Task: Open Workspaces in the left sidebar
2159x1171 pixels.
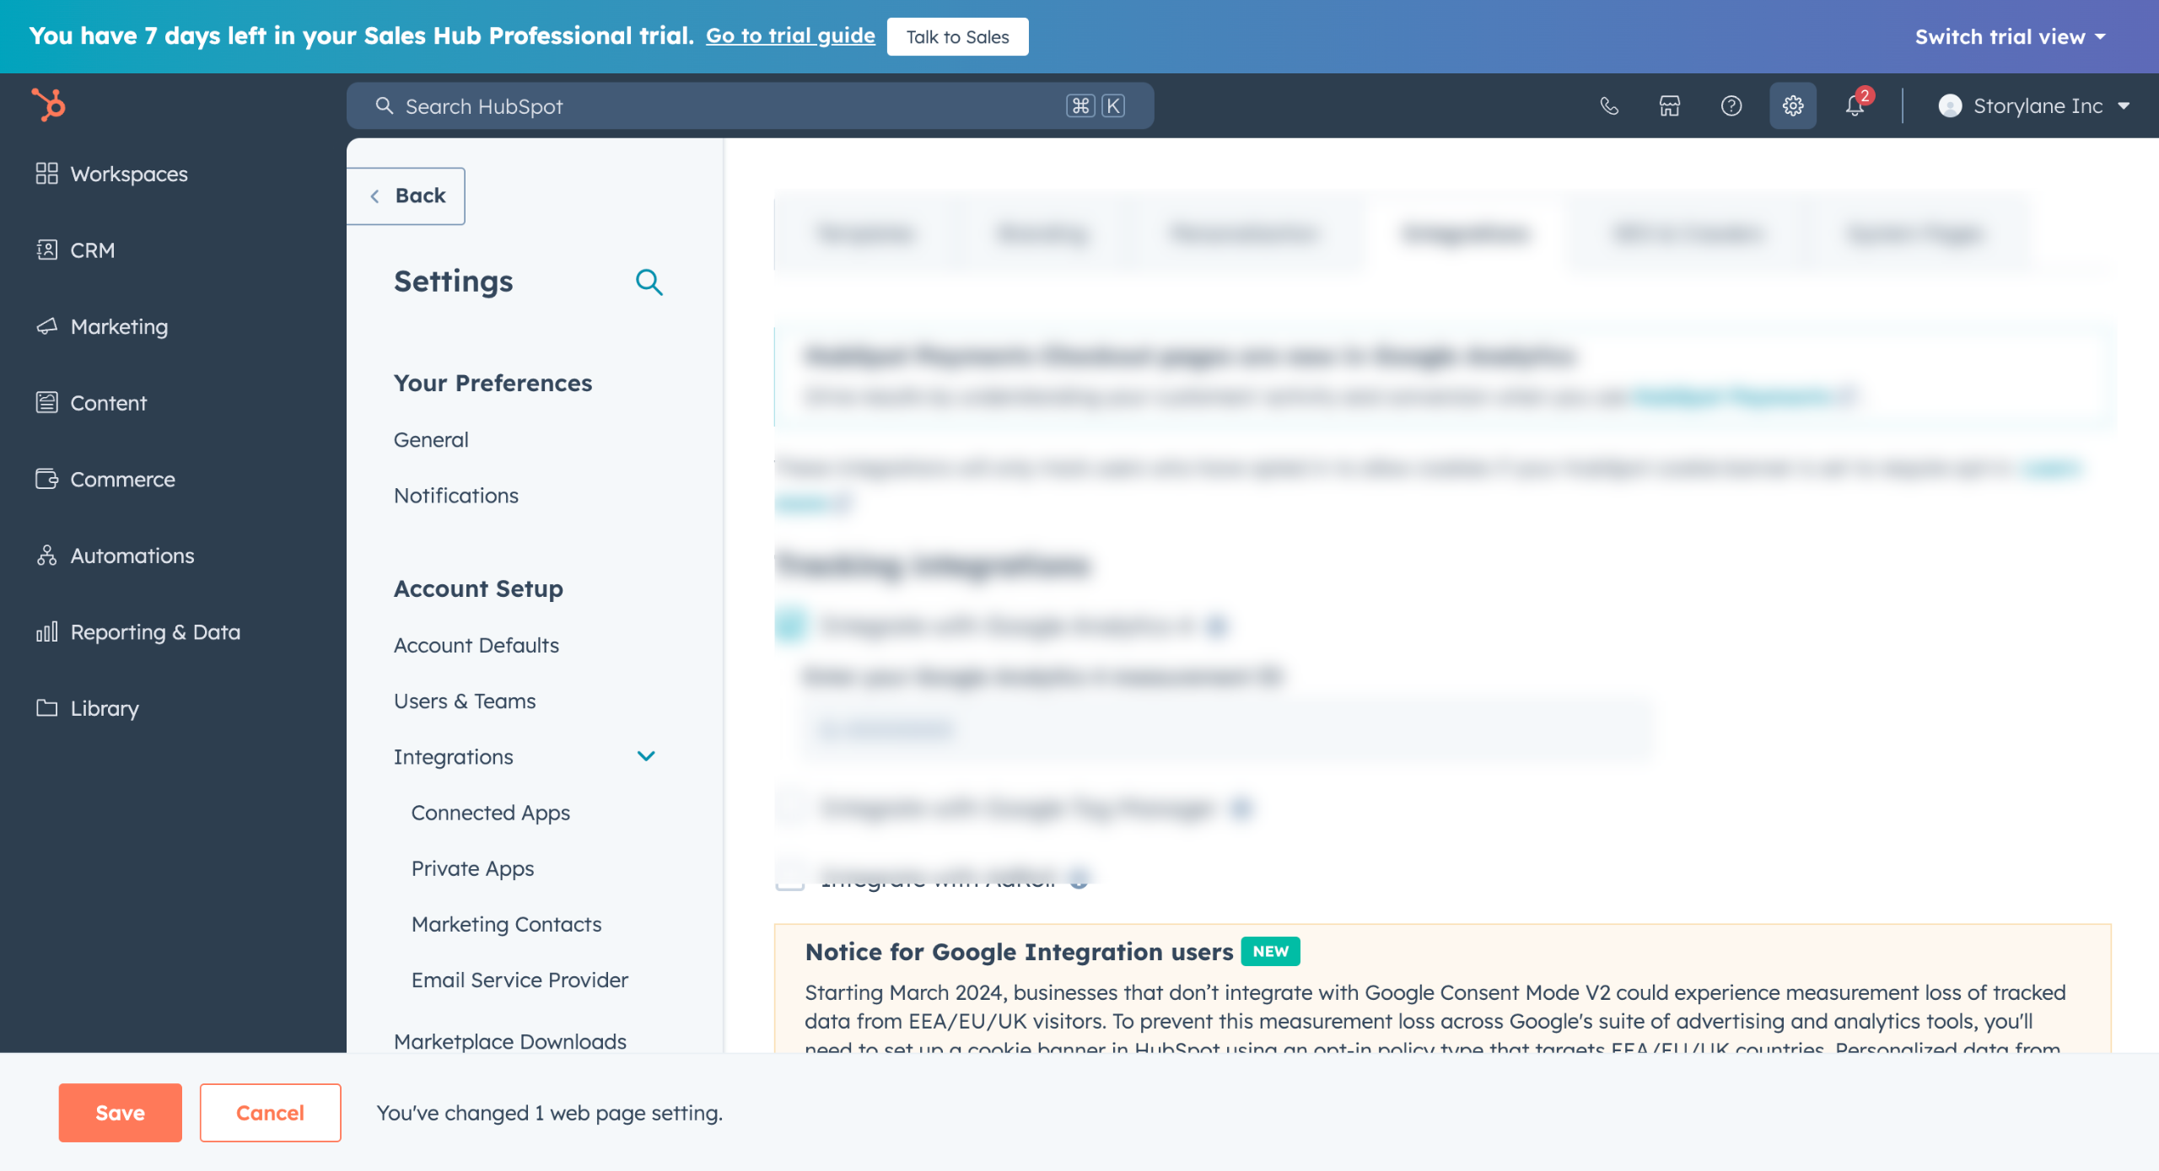Action: point(128,174)
